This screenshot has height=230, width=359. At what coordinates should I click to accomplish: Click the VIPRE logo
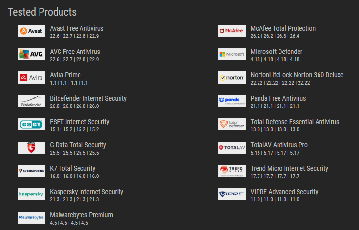232,195
